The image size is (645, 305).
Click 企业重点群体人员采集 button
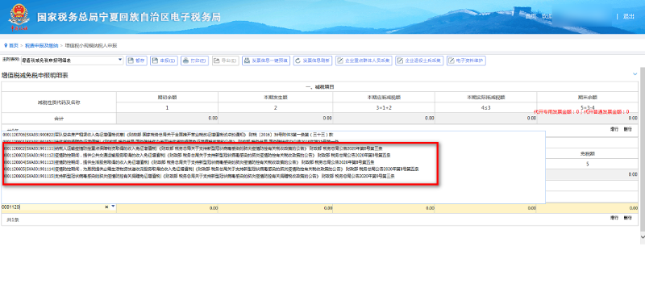pos(364,61)
